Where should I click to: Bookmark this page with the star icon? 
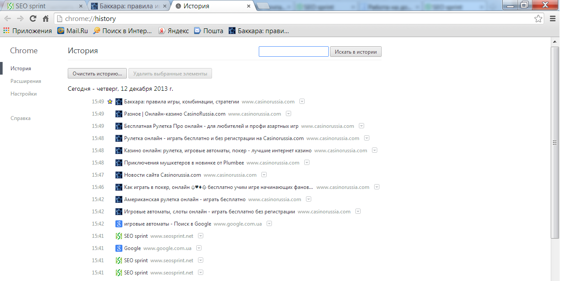(539, 19)
